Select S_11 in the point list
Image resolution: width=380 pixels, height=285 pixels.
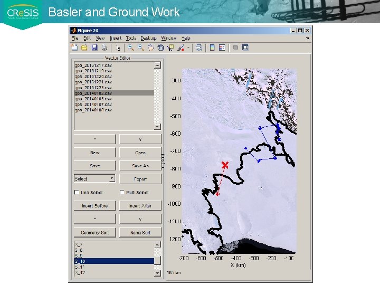pyautogui.click(x=114, y=267)
